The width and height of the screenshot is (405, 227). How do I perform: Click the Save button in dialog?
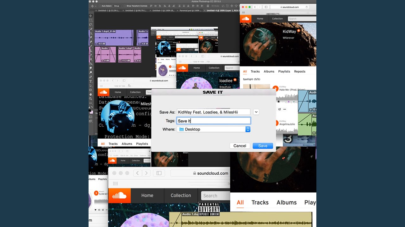[263, 146]
